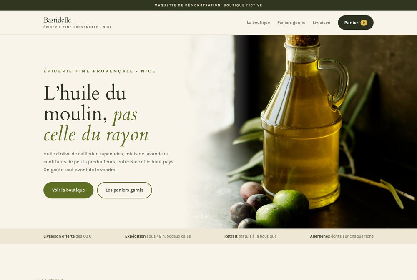The width and height of the screenshot is (417, 280).
Task: Open the Panier cart button
Action: point(356,22)
